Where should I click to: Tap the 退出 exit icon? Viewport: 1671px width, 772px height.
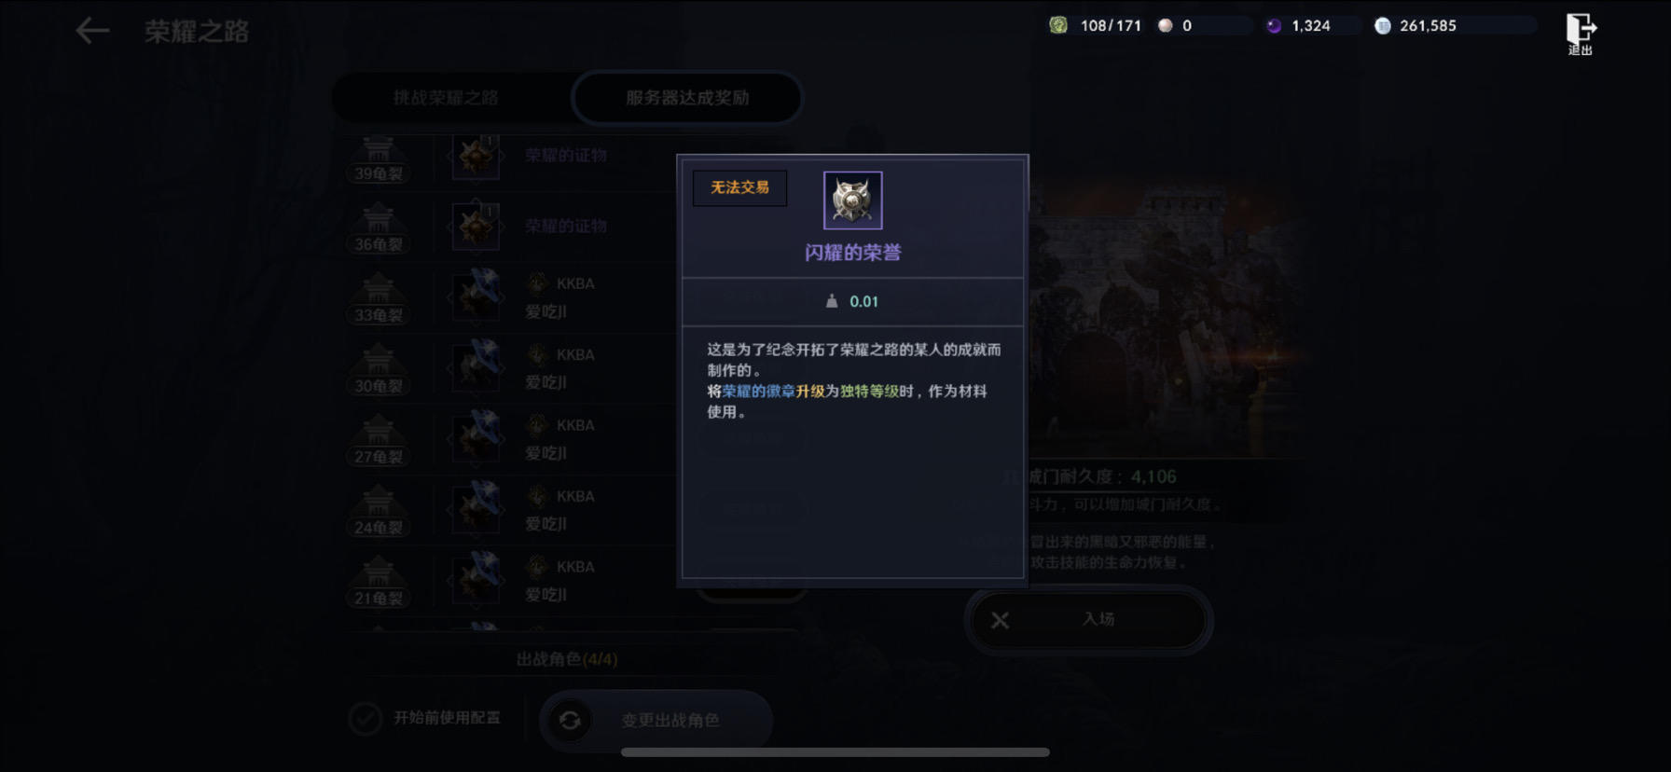pos(1580,34)
